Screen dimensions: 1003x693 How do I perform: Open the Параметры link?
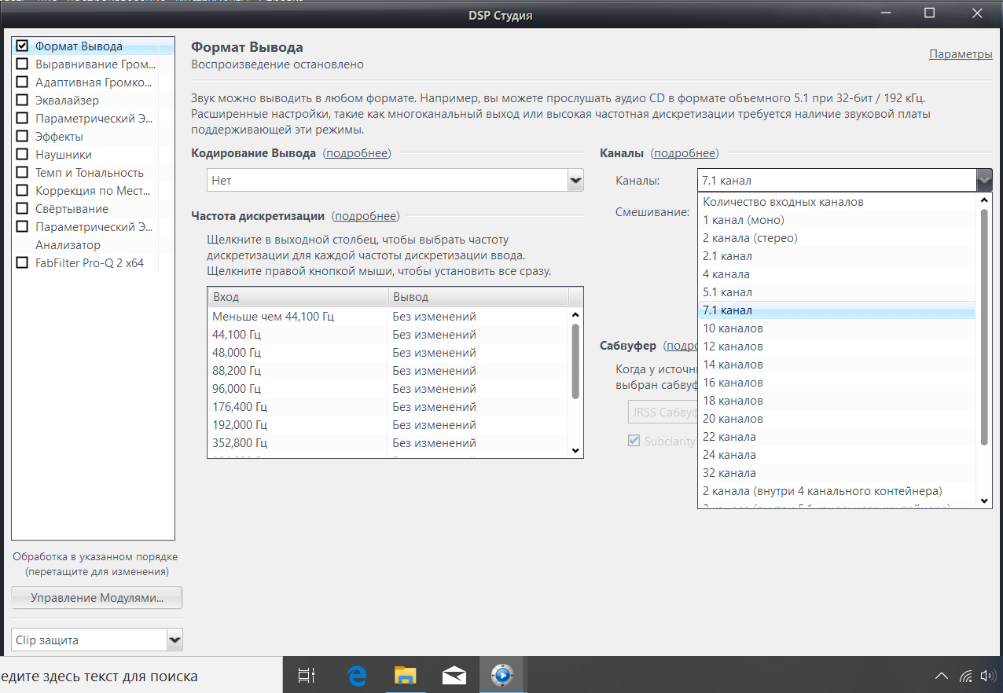point(961,54)
